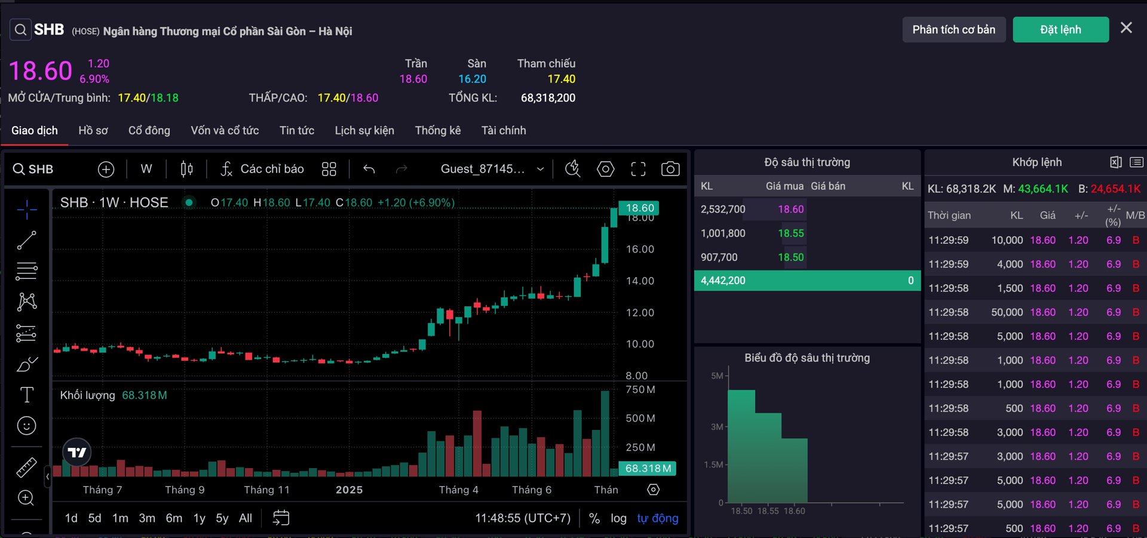Open the text annotation tool

26,395
